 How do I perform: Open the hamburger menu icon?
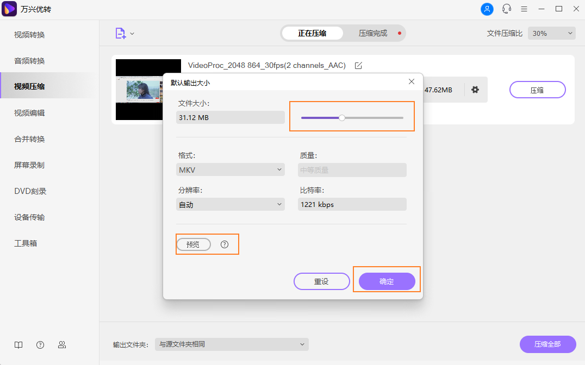(524, 9)
